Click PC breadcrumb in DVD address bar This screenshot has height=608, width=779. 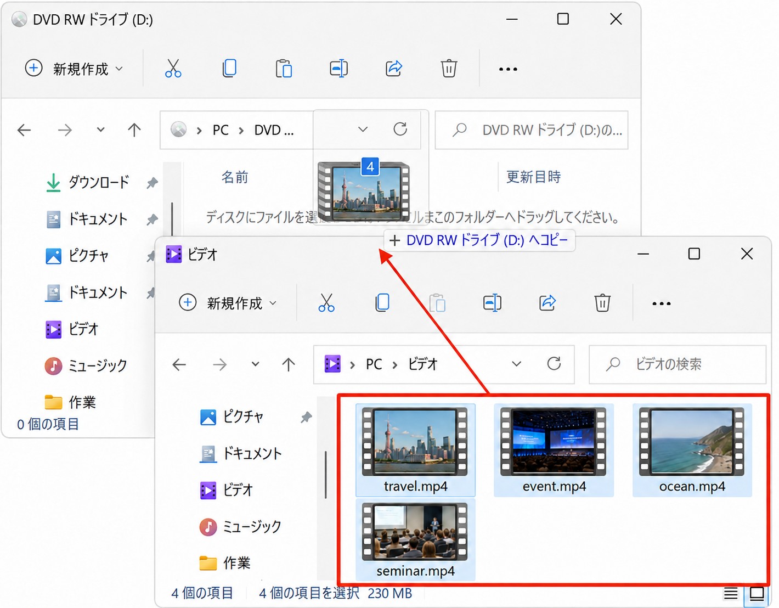pos(221,130)
